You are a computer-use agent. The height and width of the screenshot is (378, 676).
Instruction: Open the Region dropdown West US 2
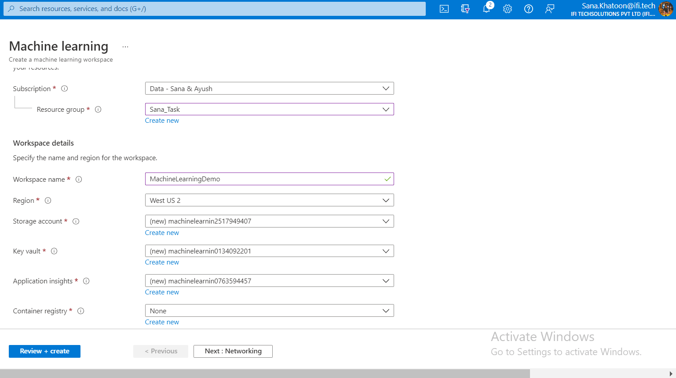(269, 200)
